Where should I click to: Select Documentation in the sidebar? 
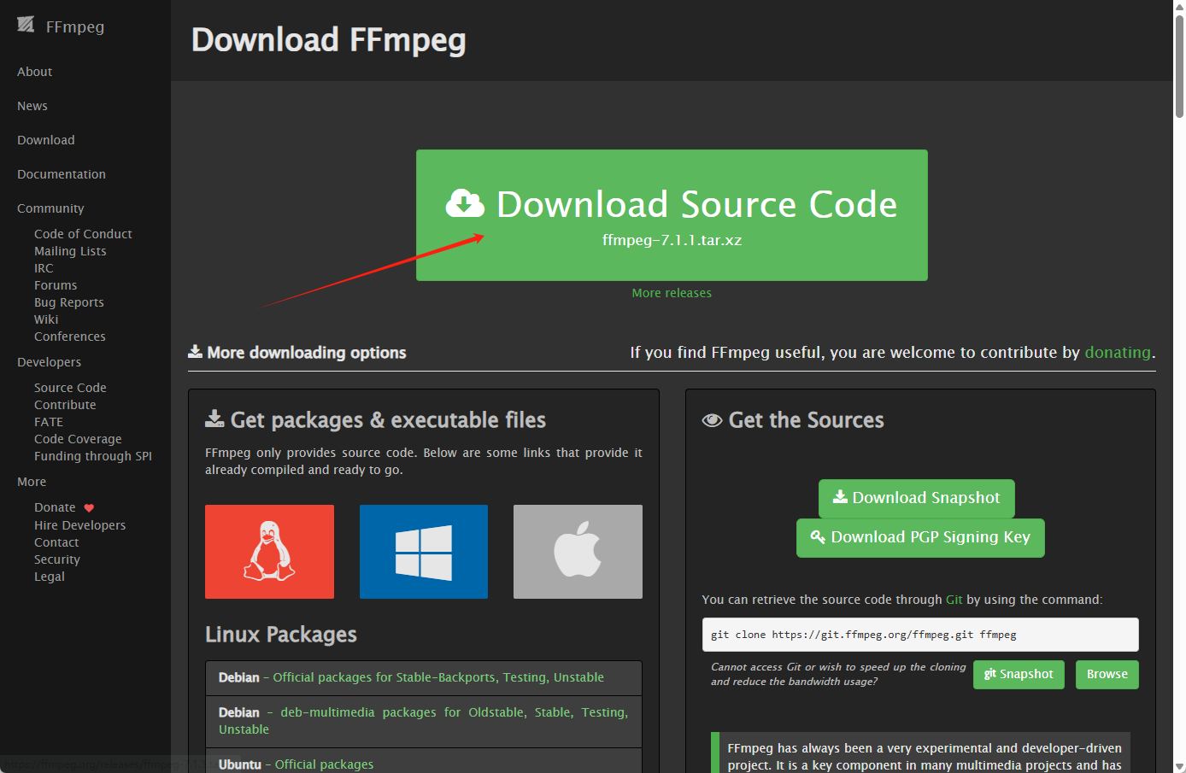(61, 173)
